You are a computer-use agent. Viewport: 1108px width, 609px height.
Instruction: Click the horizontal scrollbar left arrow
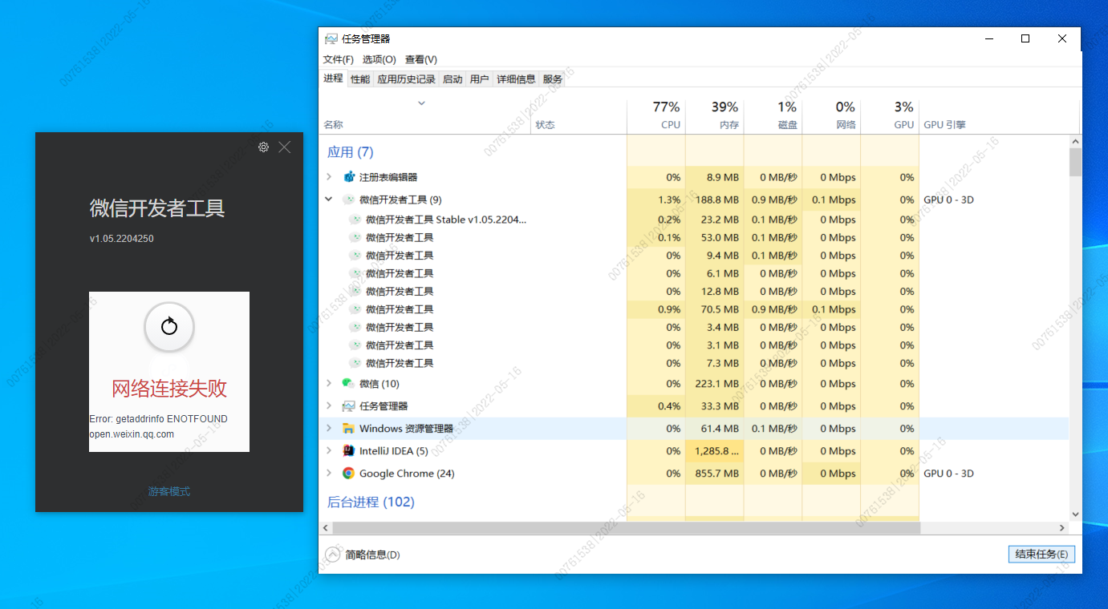pos(326,528)
